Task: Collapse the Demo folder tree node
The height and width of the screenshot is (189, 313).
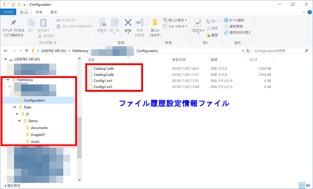Action: (20, 121)
